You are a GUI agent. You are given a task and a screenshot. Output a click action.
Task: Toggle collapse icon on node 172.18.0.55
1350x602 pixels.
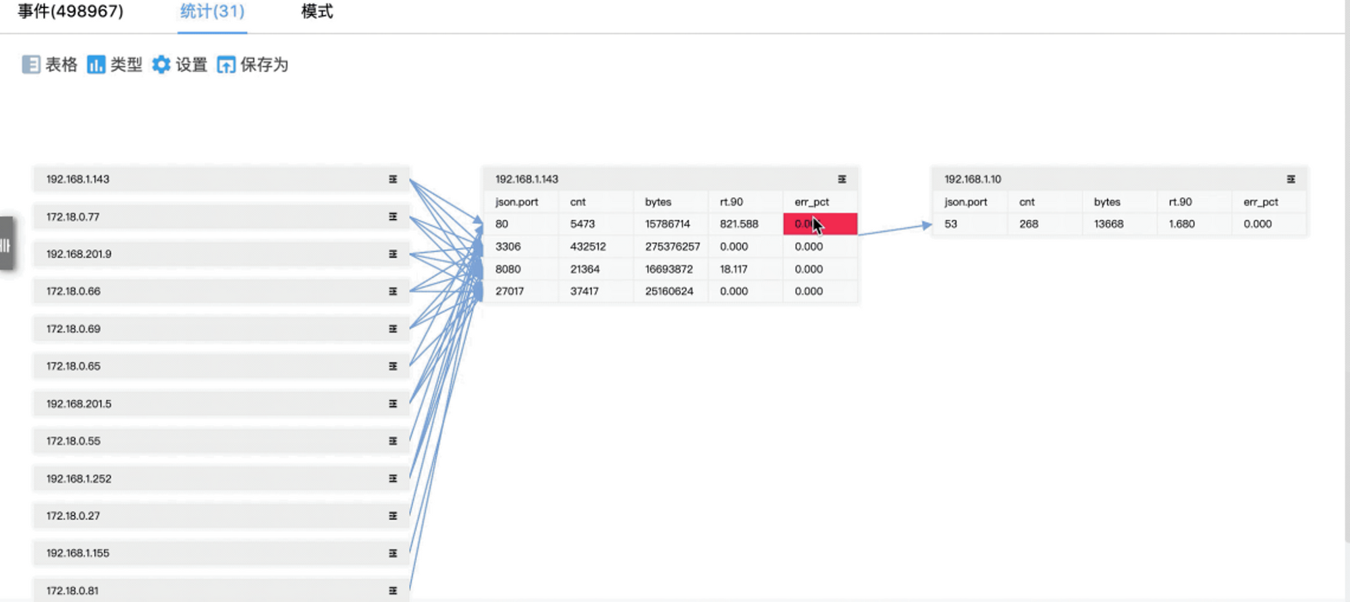coord(393,441)
